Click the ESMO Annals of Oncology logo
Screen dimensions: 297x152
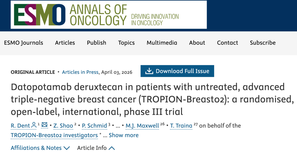[109, 15]
